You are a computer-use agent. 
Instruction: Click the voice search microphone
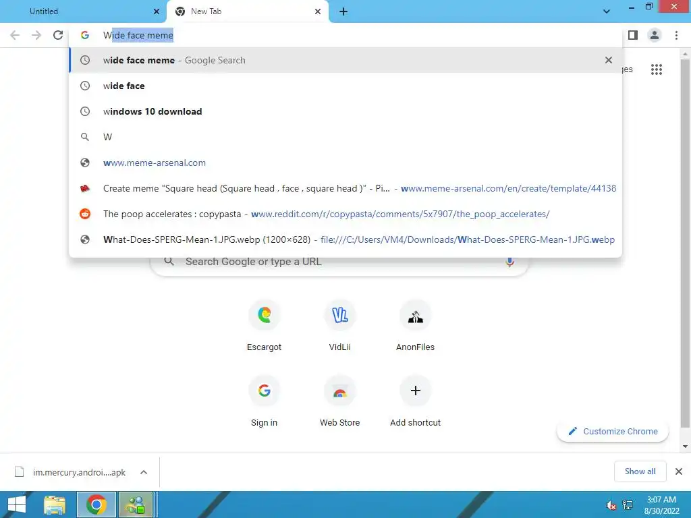509,262
